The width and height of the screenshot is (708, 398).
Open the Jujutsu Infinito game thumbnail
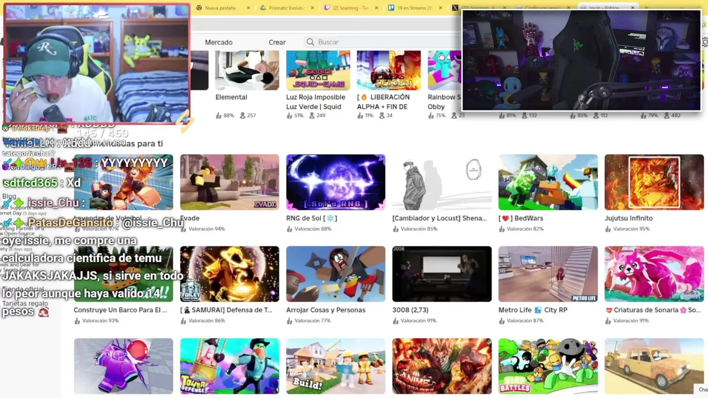point(654,182)
